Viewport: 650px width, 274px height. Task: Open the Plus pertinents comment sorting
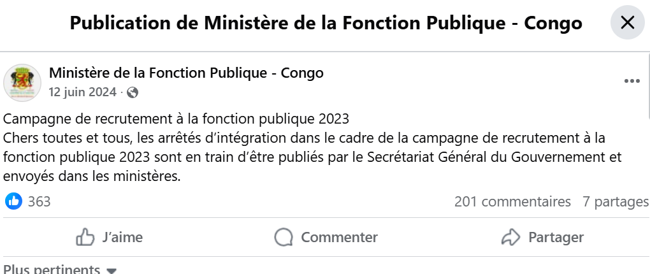(52, 270)
